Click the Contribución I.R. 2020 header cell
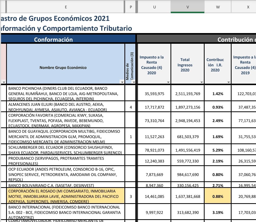 pos(218,64)
